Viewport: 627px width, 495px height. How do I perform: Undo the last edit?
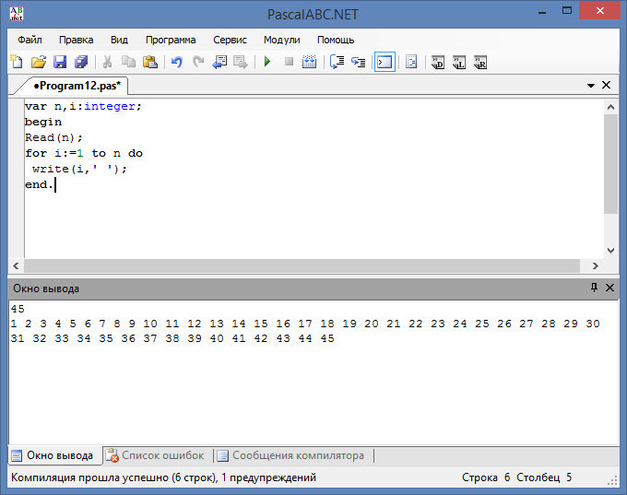click(177, 62)
